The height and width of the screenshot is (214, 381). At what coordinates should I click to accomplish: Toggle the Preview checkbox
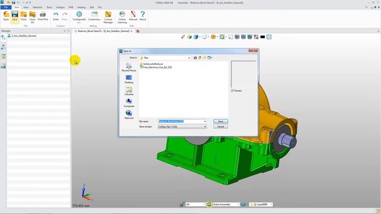[232, 90]
